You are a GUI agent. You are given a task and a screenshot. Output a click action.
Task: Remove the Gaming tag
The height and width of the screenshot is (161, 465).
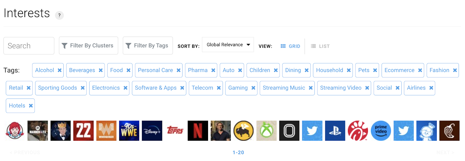point(253,88)
